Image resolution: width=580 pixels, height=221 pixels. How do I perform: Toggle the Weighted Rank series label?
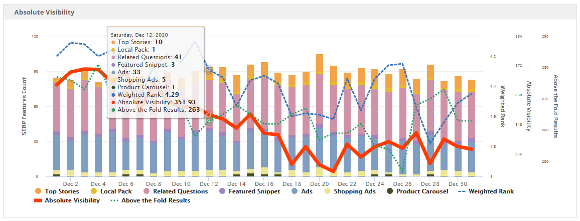491,191
